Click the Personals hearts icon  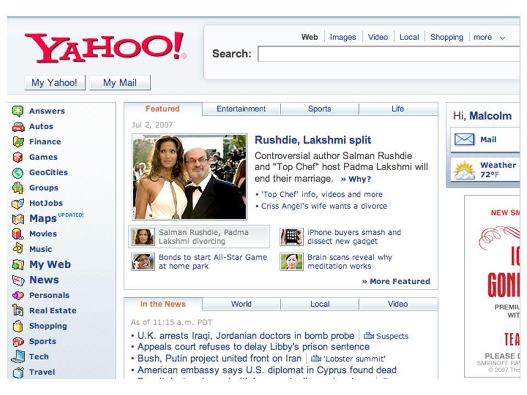pyautogui.click(x=18, y=295)
